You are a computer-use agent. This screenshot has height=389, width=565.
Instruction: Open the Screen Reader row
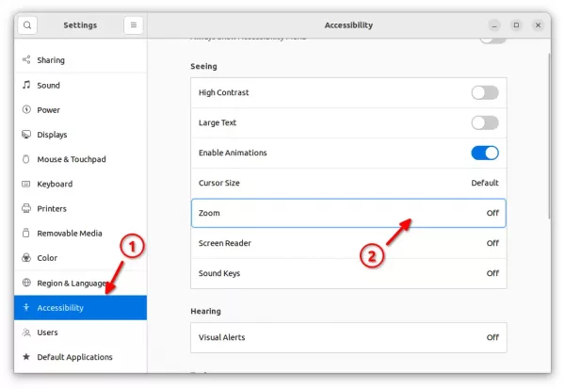click(x=348, y=243)
